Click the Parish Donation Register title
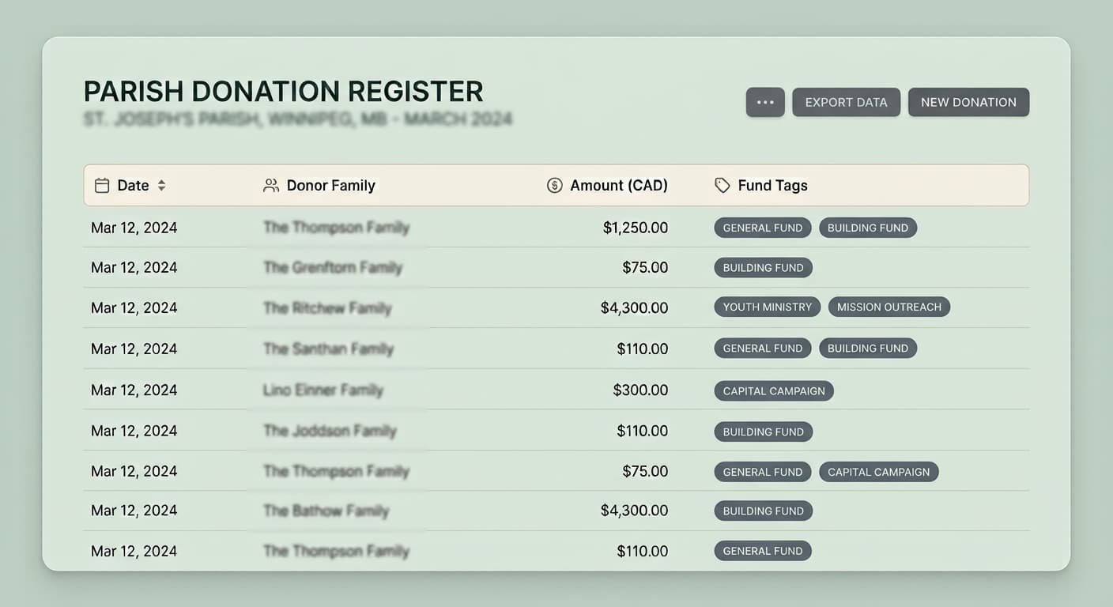This screenshot has width=1113, height=607. [284, 92]
